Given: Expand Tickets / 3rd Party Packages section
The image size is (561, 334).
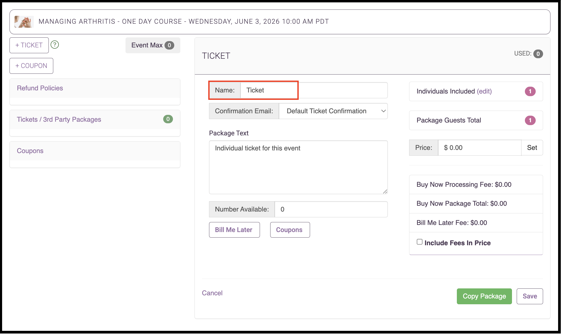Looking at the screenshot, I should click(x=59, y=120).
